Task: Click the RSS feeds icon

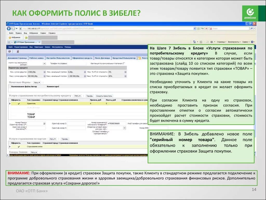Action: pyautogui.click(x=201, y=42)
